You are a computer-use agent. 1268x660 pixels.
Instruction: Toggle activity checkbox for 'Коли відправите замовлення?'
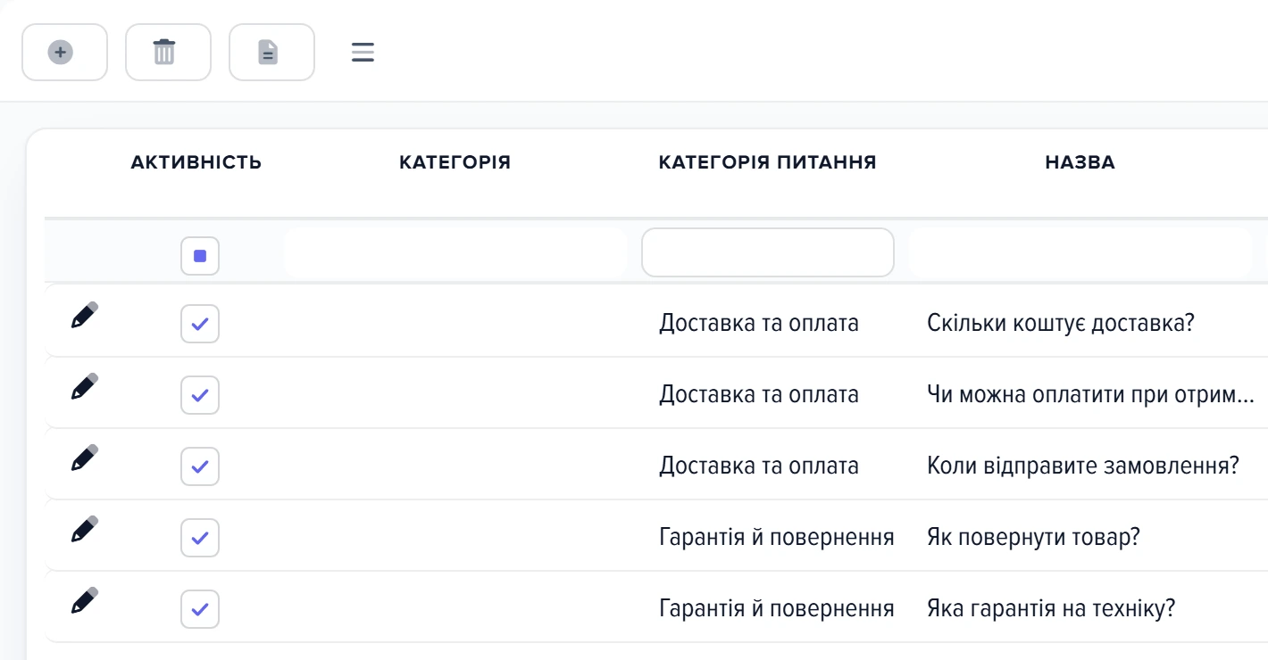tap(200, 466)
